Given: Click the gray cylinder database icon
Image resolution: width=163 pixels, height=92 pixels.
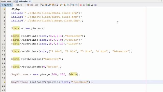Looking at the screenshot, I should coord(96,5).
